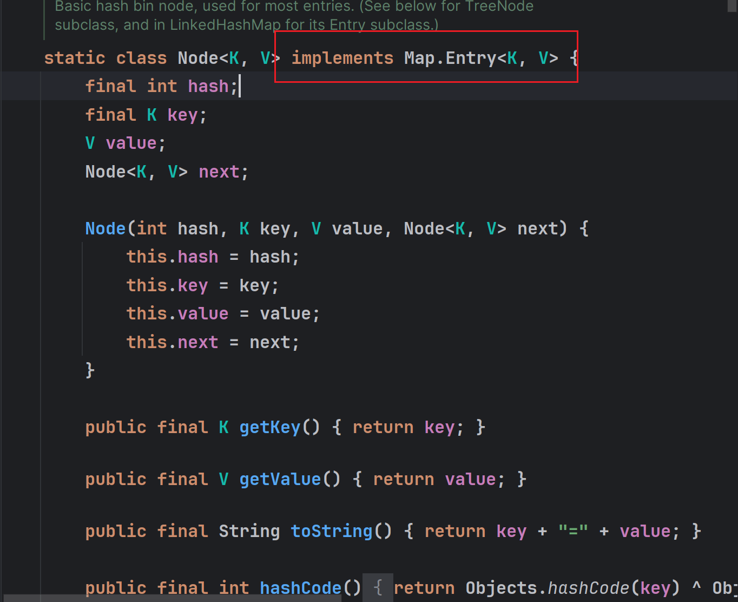Click 'Node' name after 'static class'

point(198,58)
